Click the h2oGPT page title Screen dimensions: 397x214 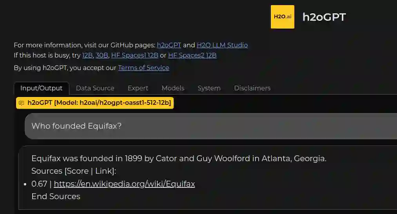point(324,17)
